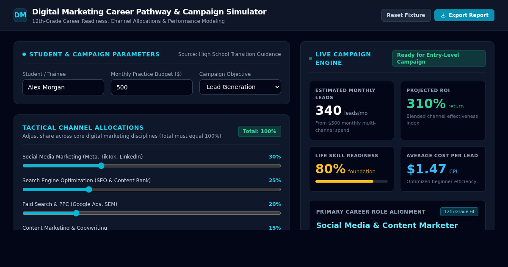Click the Content Marketing & Copywriting label
Image resolution: width=508 pixels, height=267 pixels.
point(65,228)
